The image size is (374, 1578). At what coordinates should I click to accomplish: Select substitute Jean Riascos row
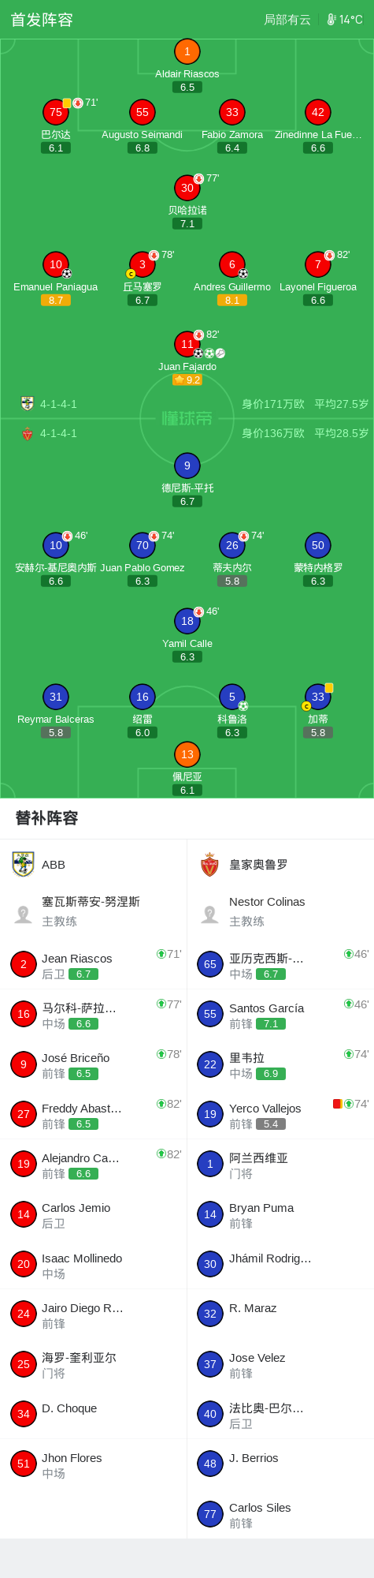pos(93,964)
